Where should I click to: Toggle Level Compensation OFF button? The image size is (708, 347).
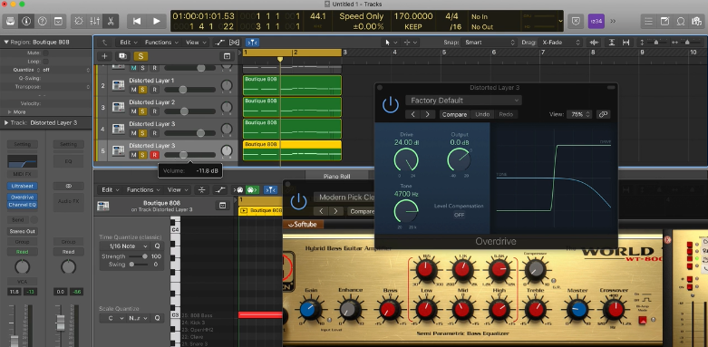pyautogui.click(x=459, y=215)
